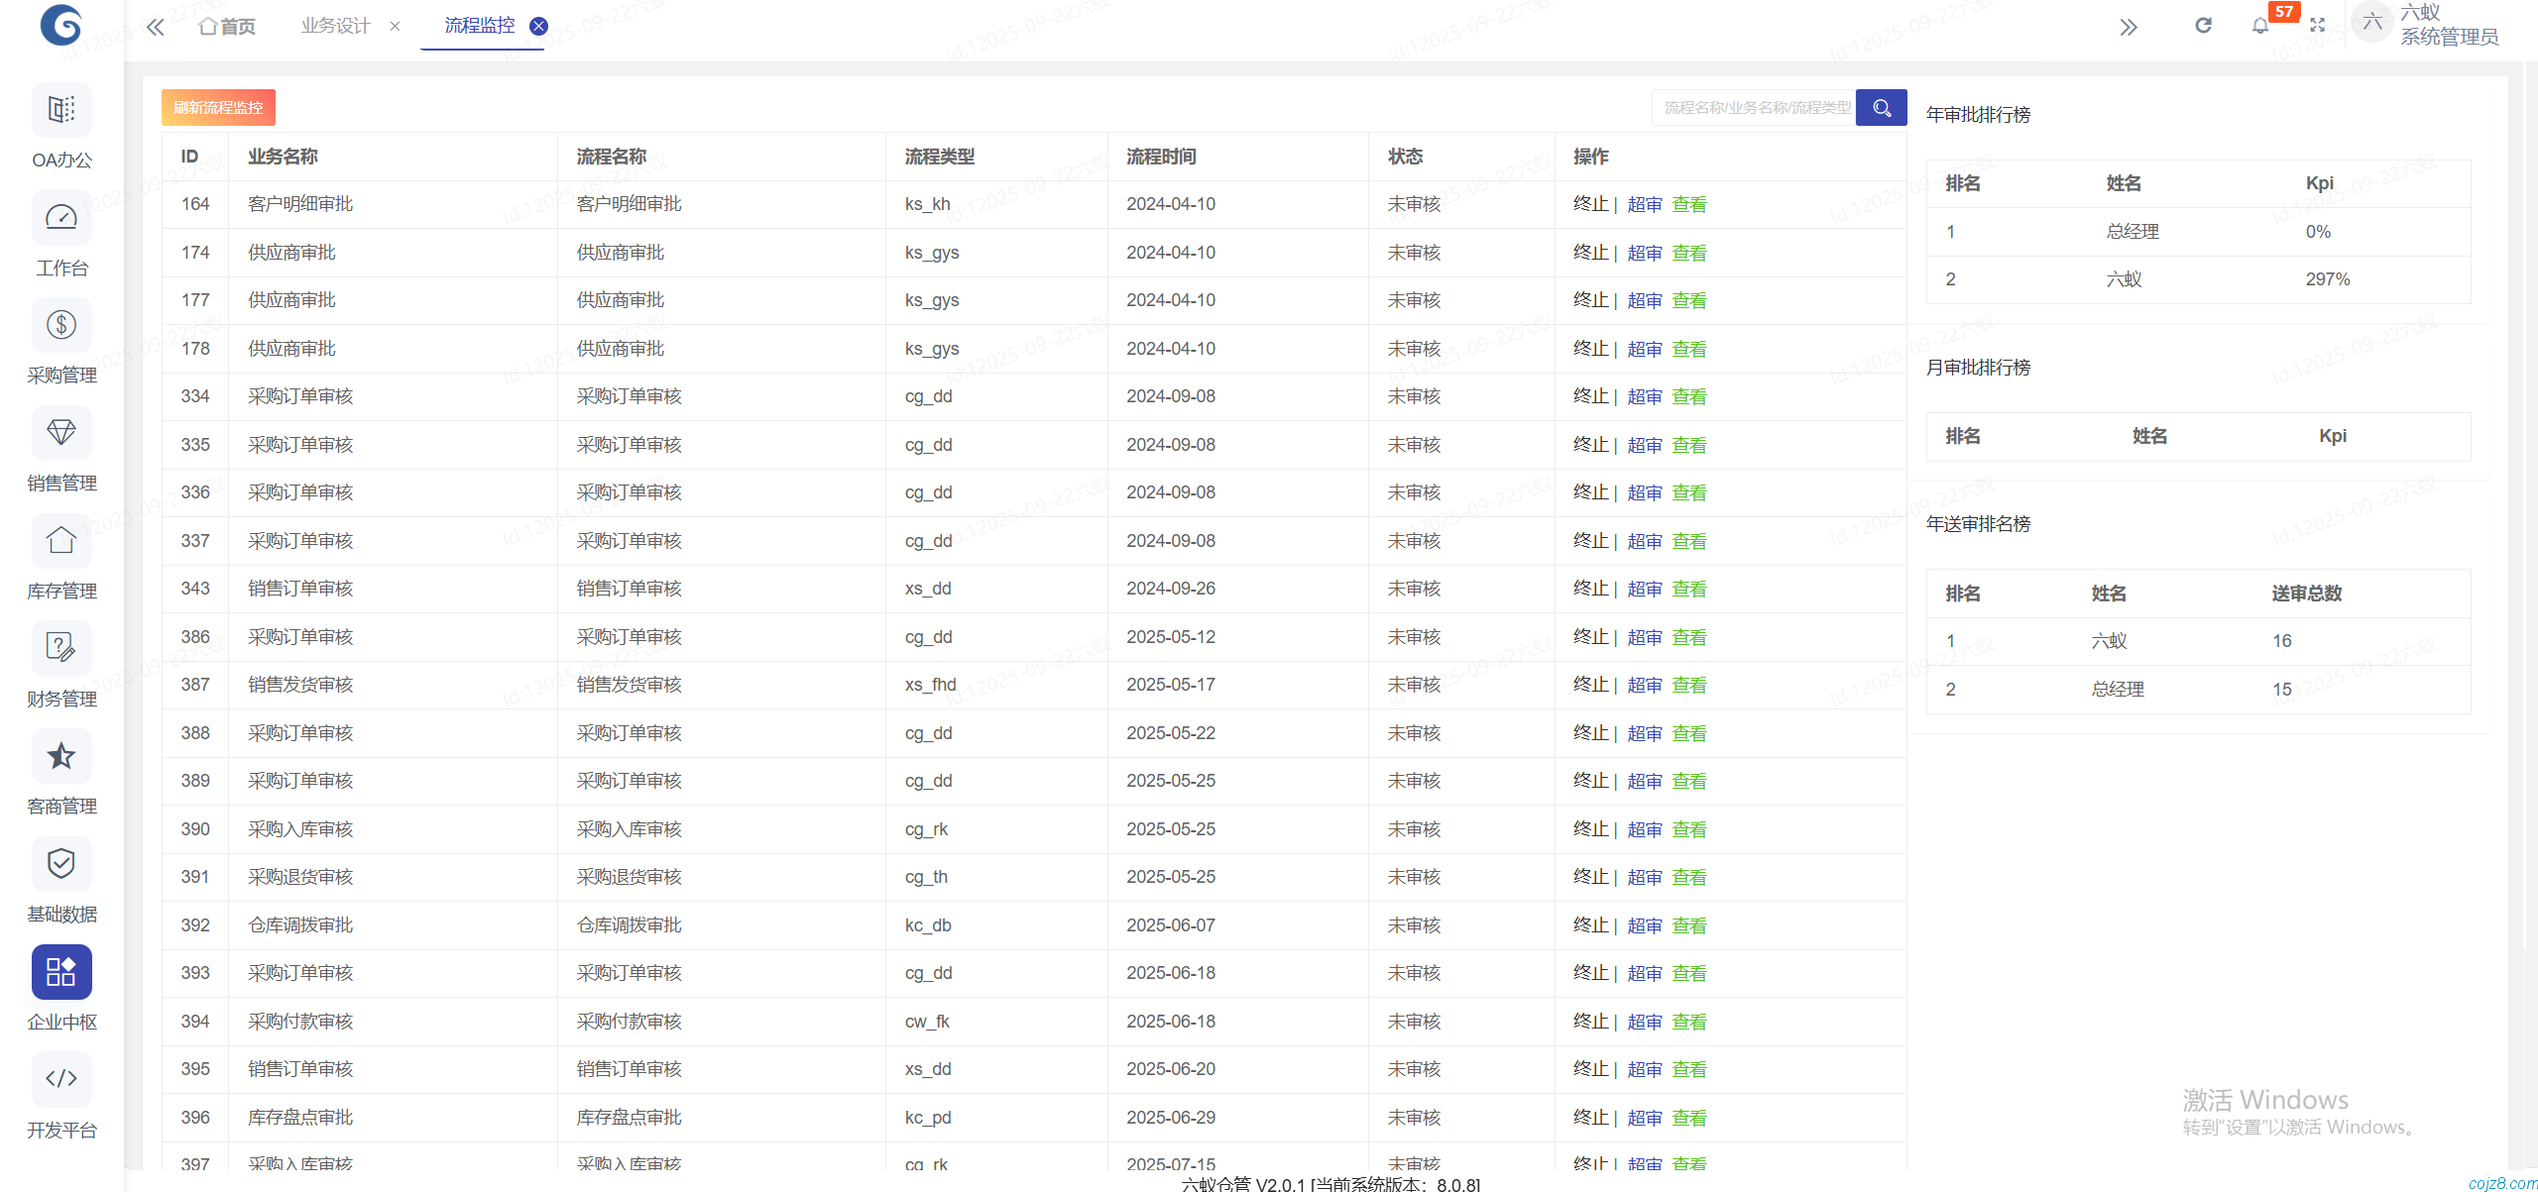The width and height of the screenshot is (2538, 1192).
Task: Click 查看 link for ID 164
Action: pos(1689,204)
